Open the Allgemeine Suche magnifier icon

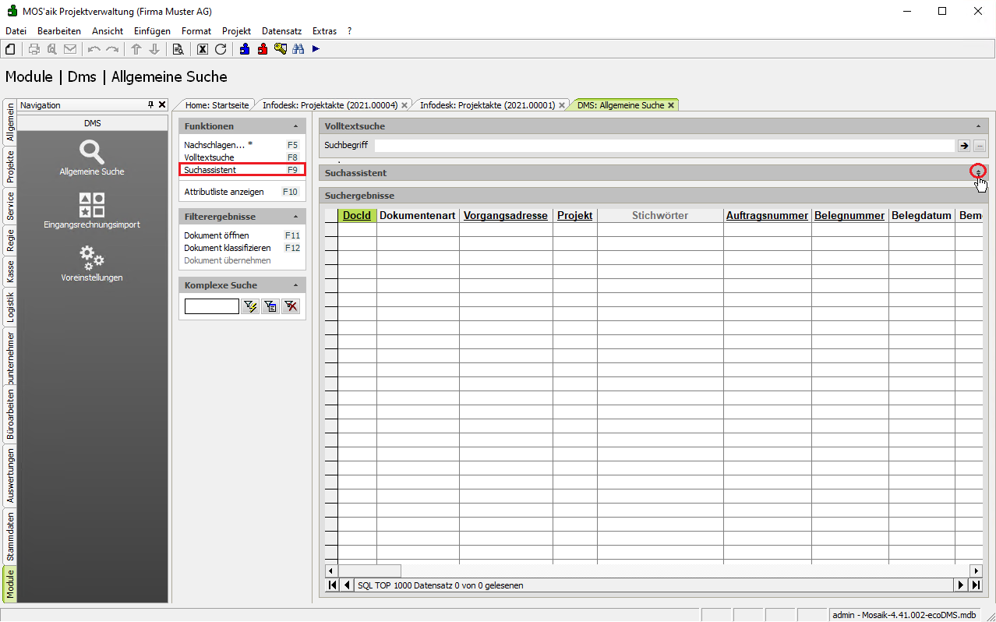tap(92, 152)
